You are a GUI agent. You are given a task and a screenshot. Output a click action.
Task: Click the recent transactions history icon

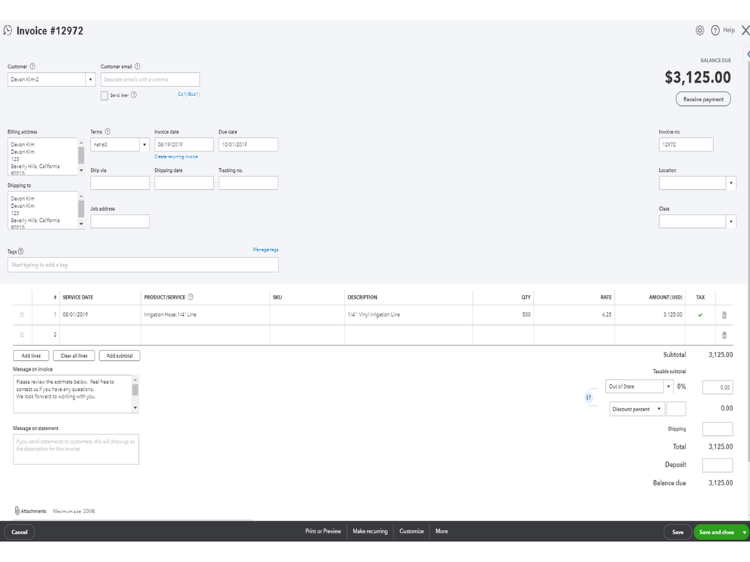pos(8,31)
